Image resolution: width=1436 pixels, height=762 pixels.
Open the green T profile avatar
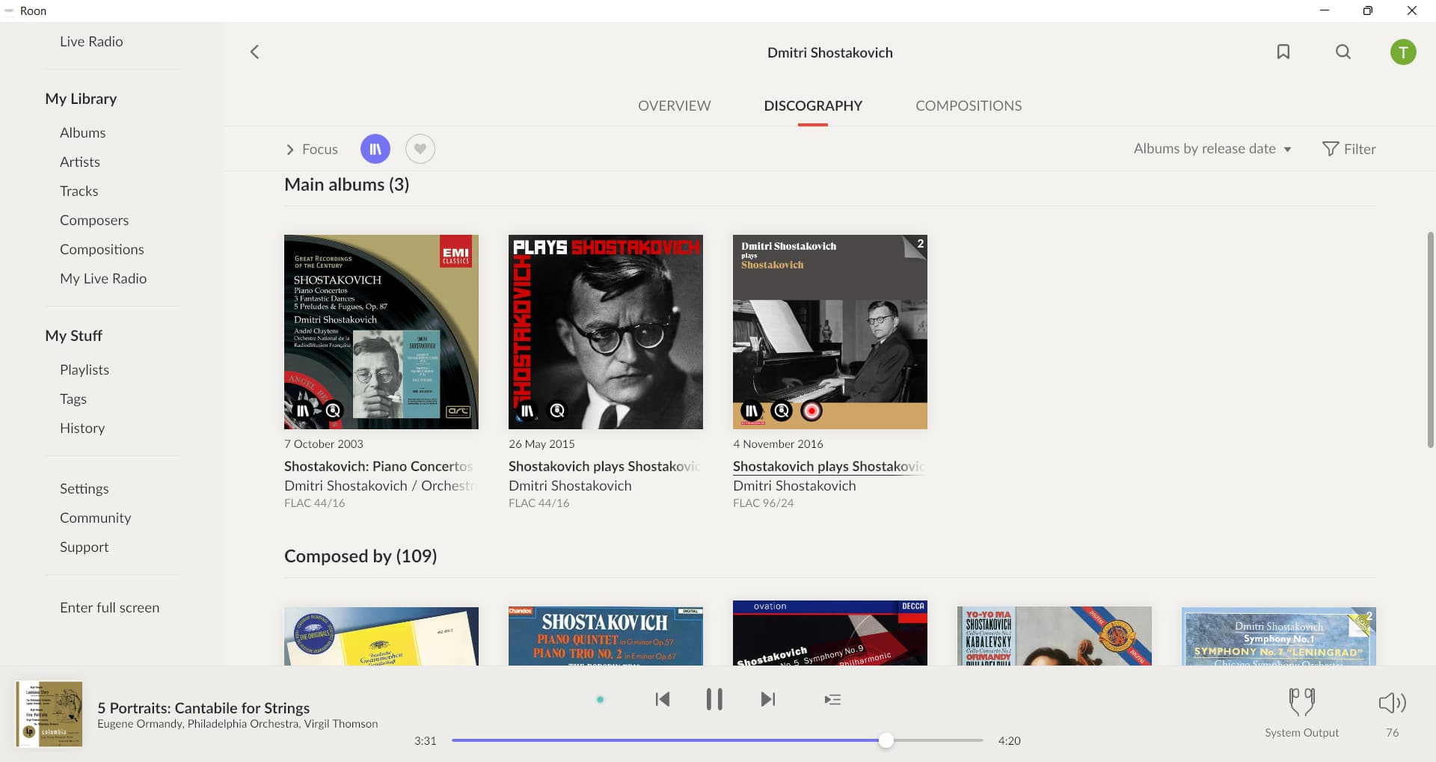point(1403,52)
